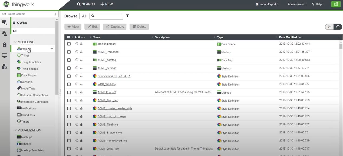This screenshot has width=343, height=156.
Task: Open the Import/Export menu
Action: (x=267, y=4)
